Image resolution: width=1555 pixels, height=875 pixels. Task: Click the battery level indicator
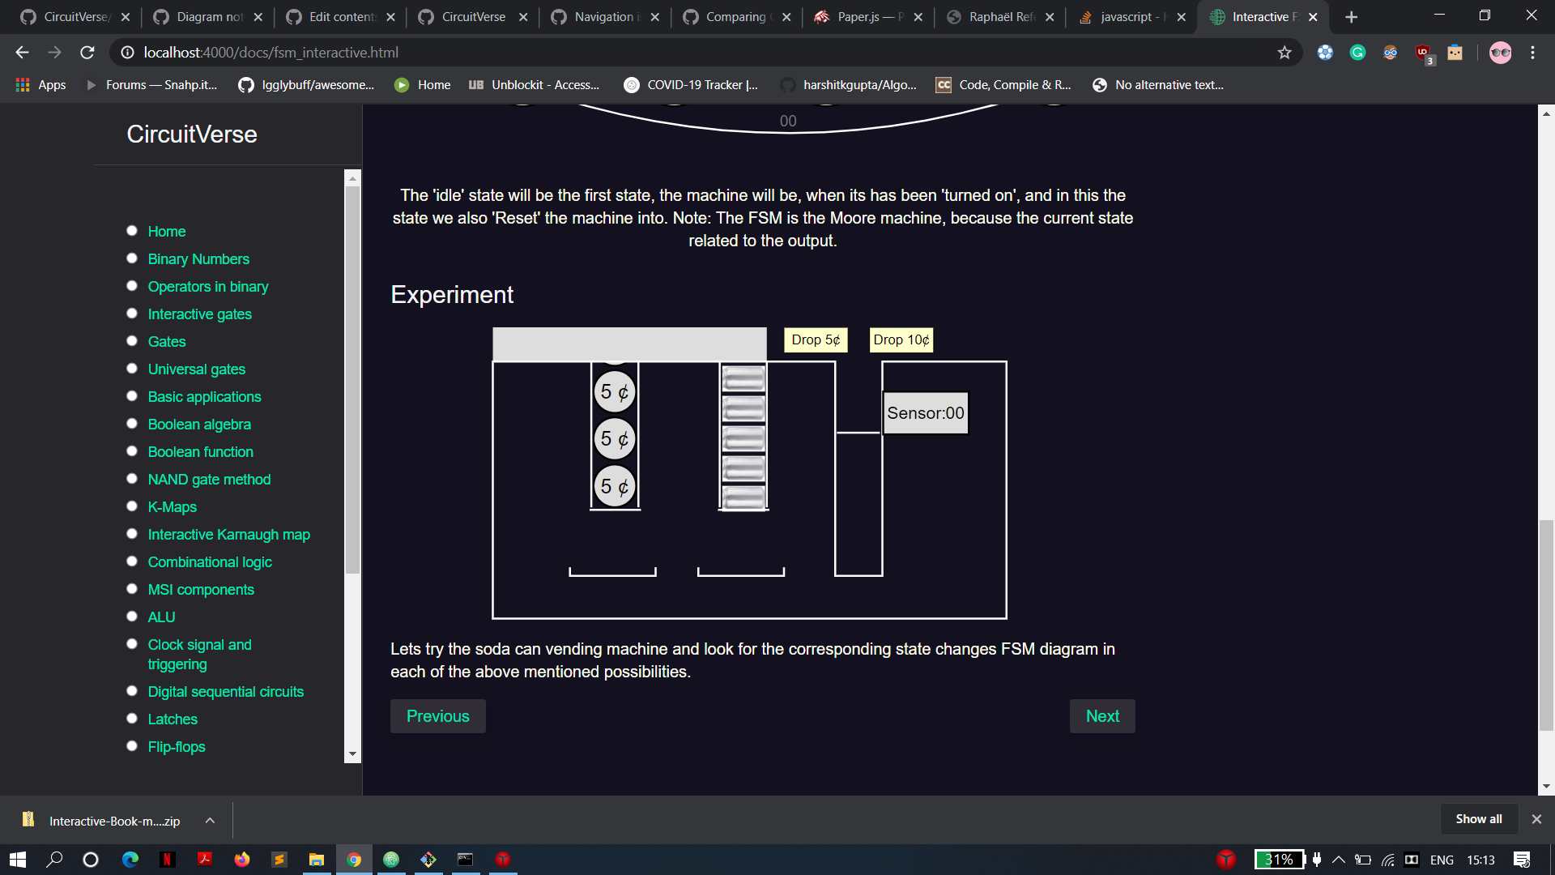click(1280, 859)
